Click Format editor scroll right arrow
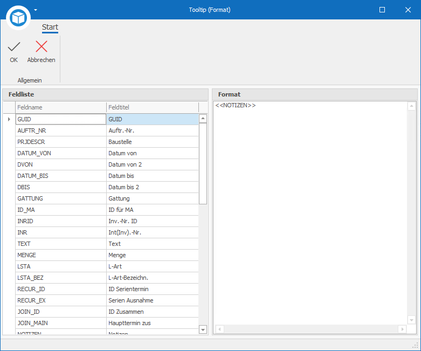 (402, 329)
